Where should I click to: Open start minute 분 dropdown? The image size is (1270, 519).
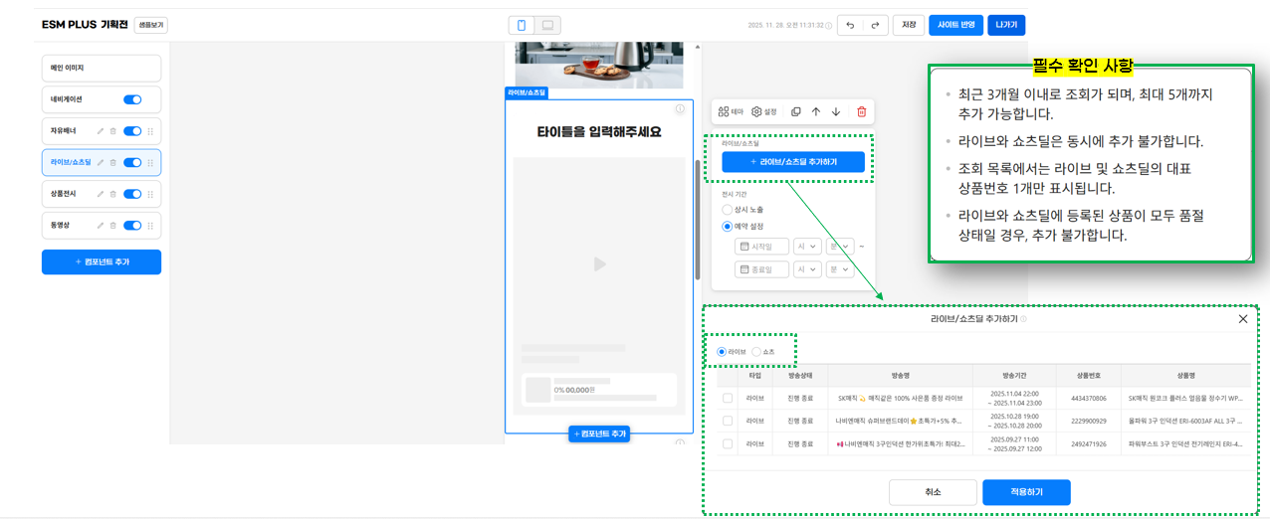[x=841, y=247]
